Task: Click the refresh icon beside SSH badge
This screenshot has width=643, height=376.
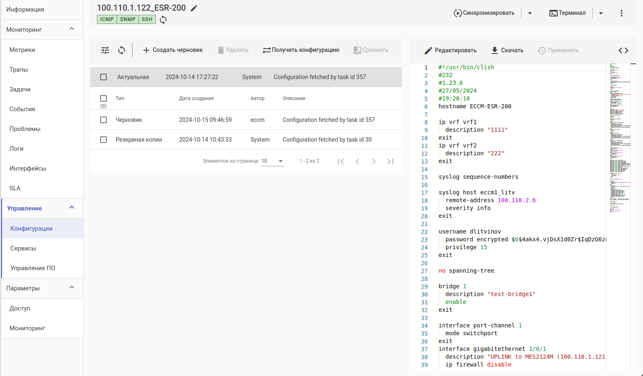Action: click(163, 20)
